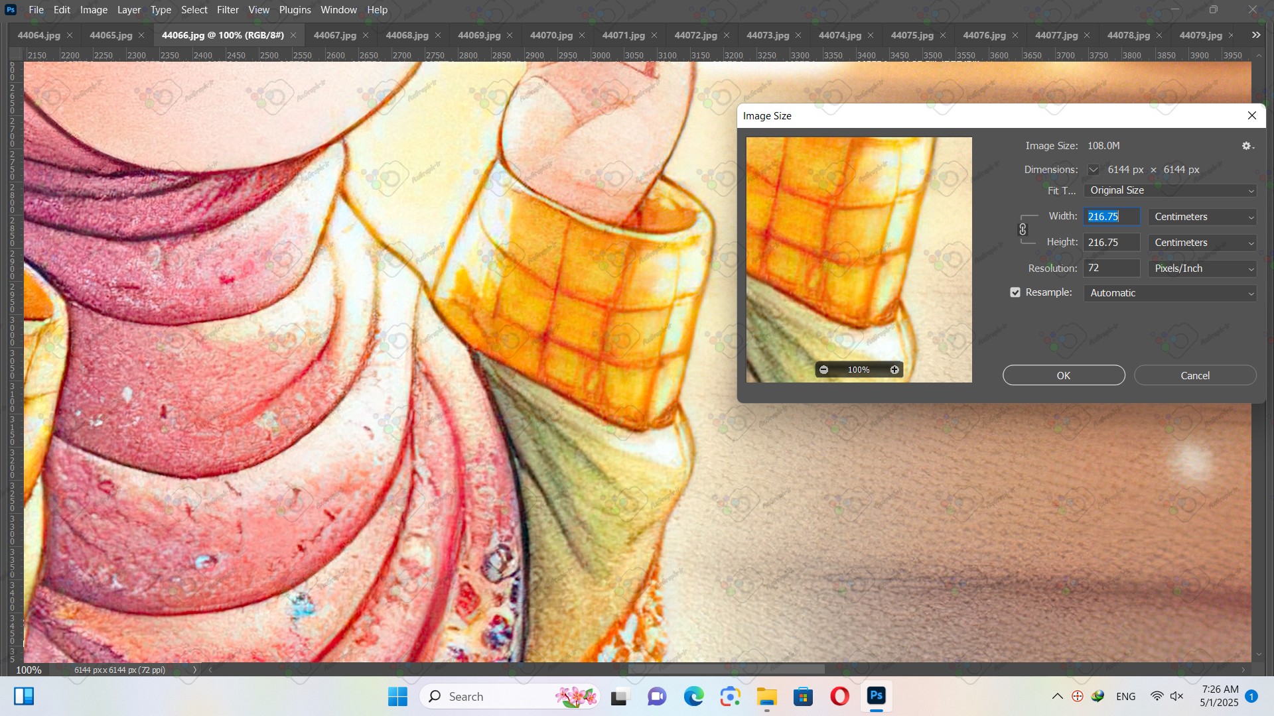This screenshot has width=1274, height=716.
Task: Launch Opera browser from the taskbar
Action: (839, 696)
